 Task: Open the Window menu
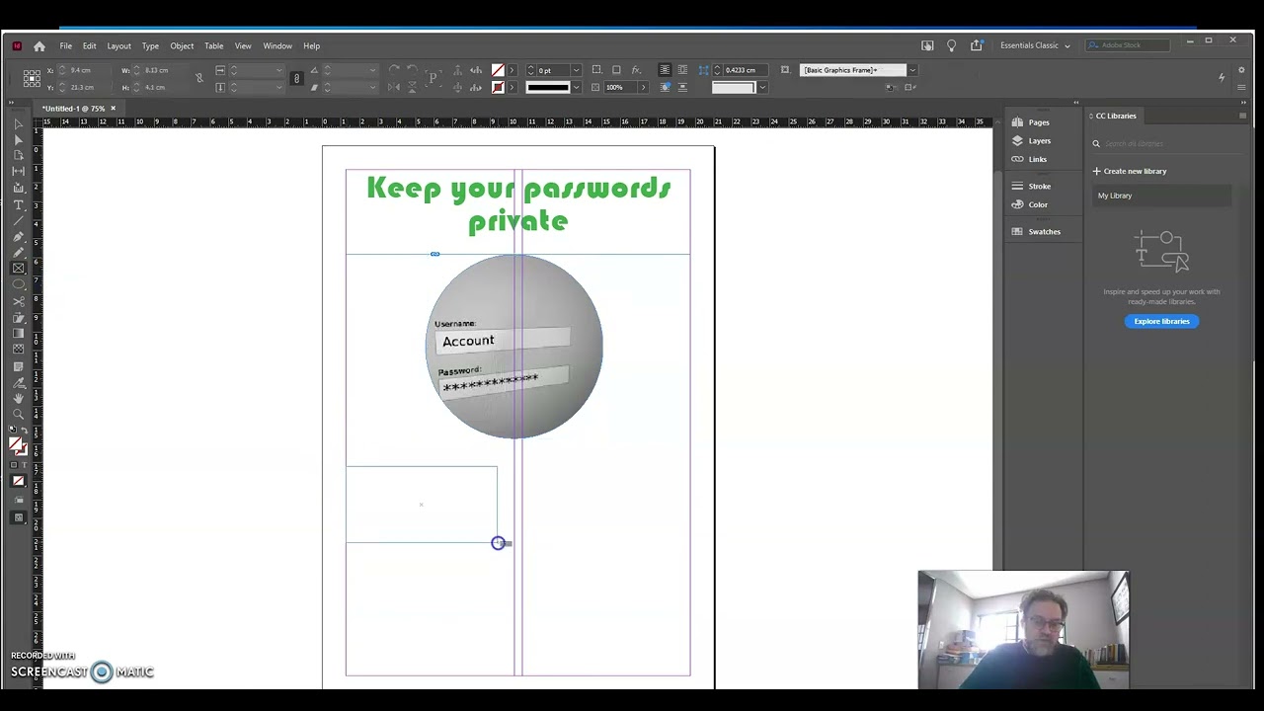pyautogui.click(x=277, y=45)
